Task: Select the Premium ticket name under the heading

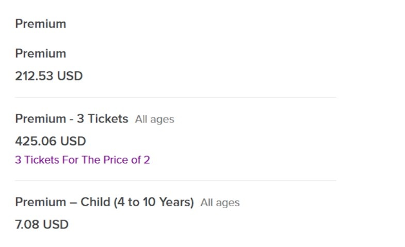Action: [x=41, y=54]
